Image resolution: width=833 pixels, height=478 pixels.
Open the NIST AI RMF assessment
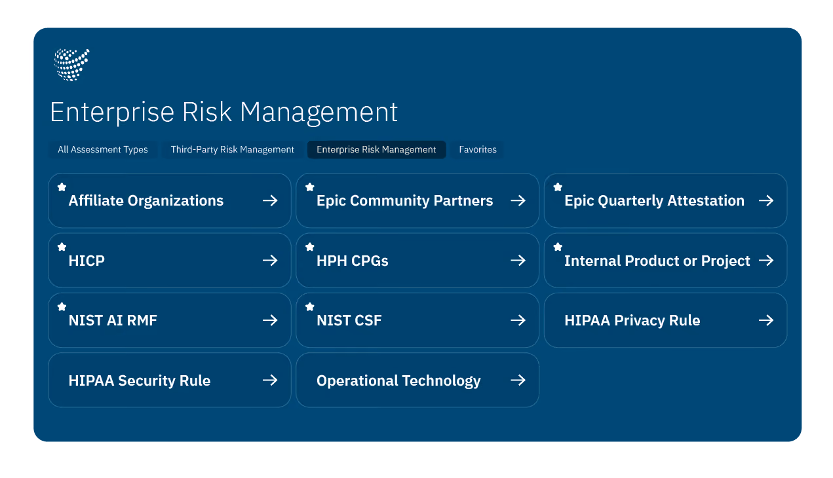point(169,320)
